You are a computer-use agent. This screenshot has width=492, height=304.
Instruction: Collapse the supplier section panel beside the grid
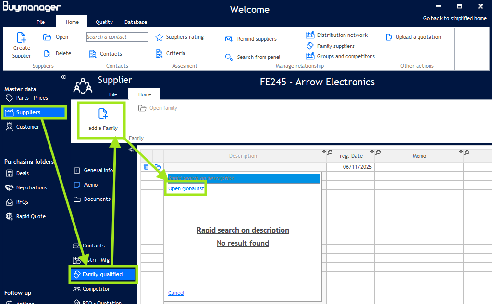[131, 149]
